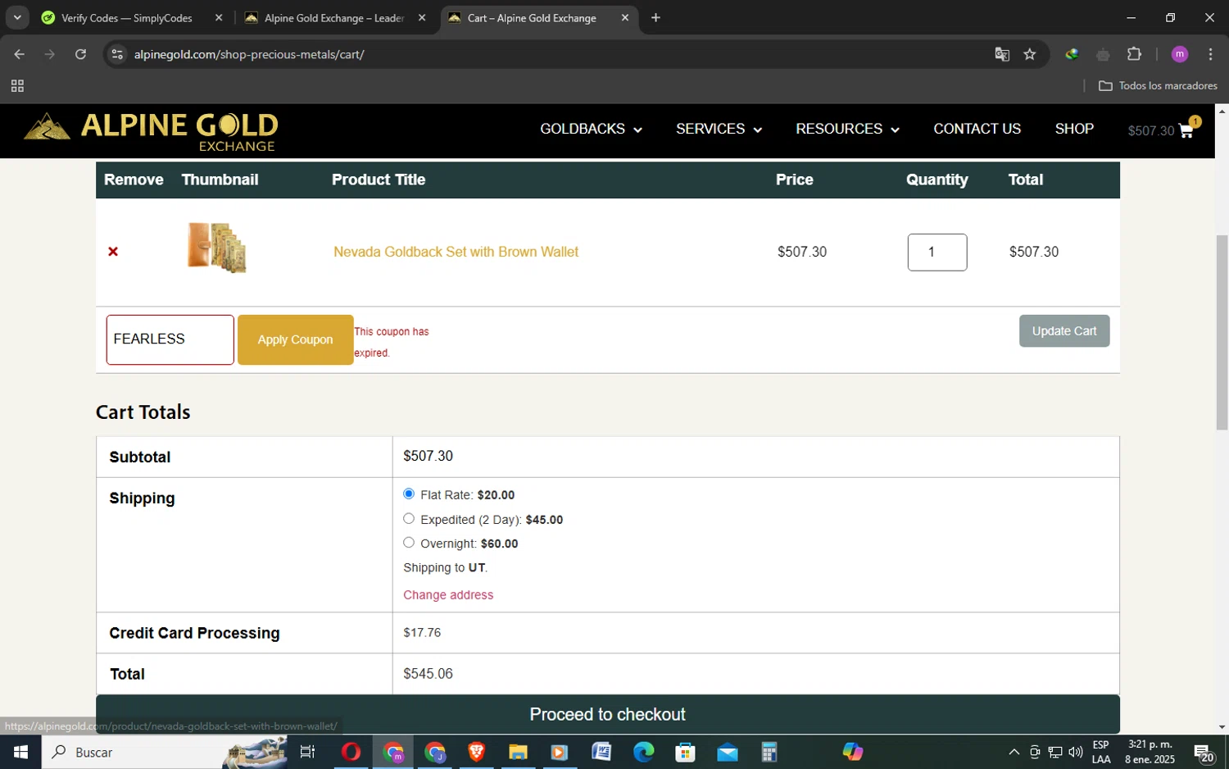Screen dimensions: 1229x769
Task: Open volume control in system tray
Action: (1076, 752)
